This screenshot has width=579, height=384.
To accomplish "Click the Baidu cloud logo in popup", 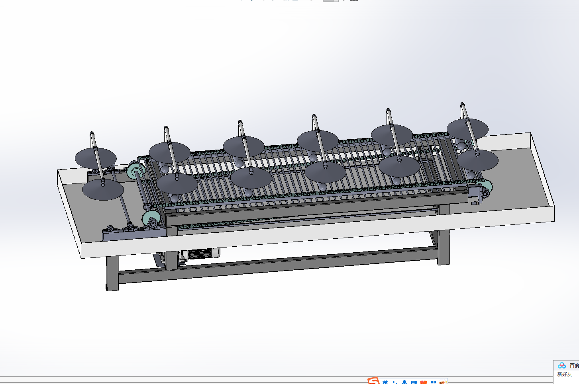I will click(x=562, y=365).
